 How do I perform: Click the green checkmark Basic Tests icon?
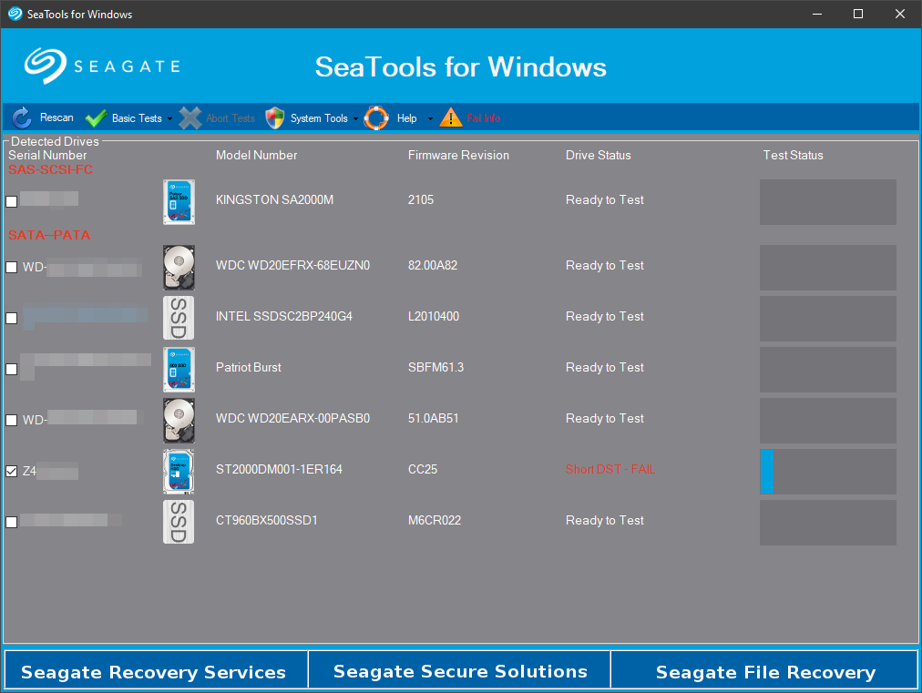[96, 118]
